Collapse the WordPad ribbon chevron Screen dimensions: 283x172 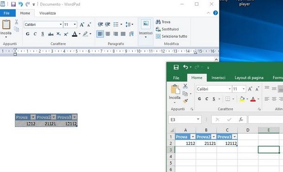point(208,13)
